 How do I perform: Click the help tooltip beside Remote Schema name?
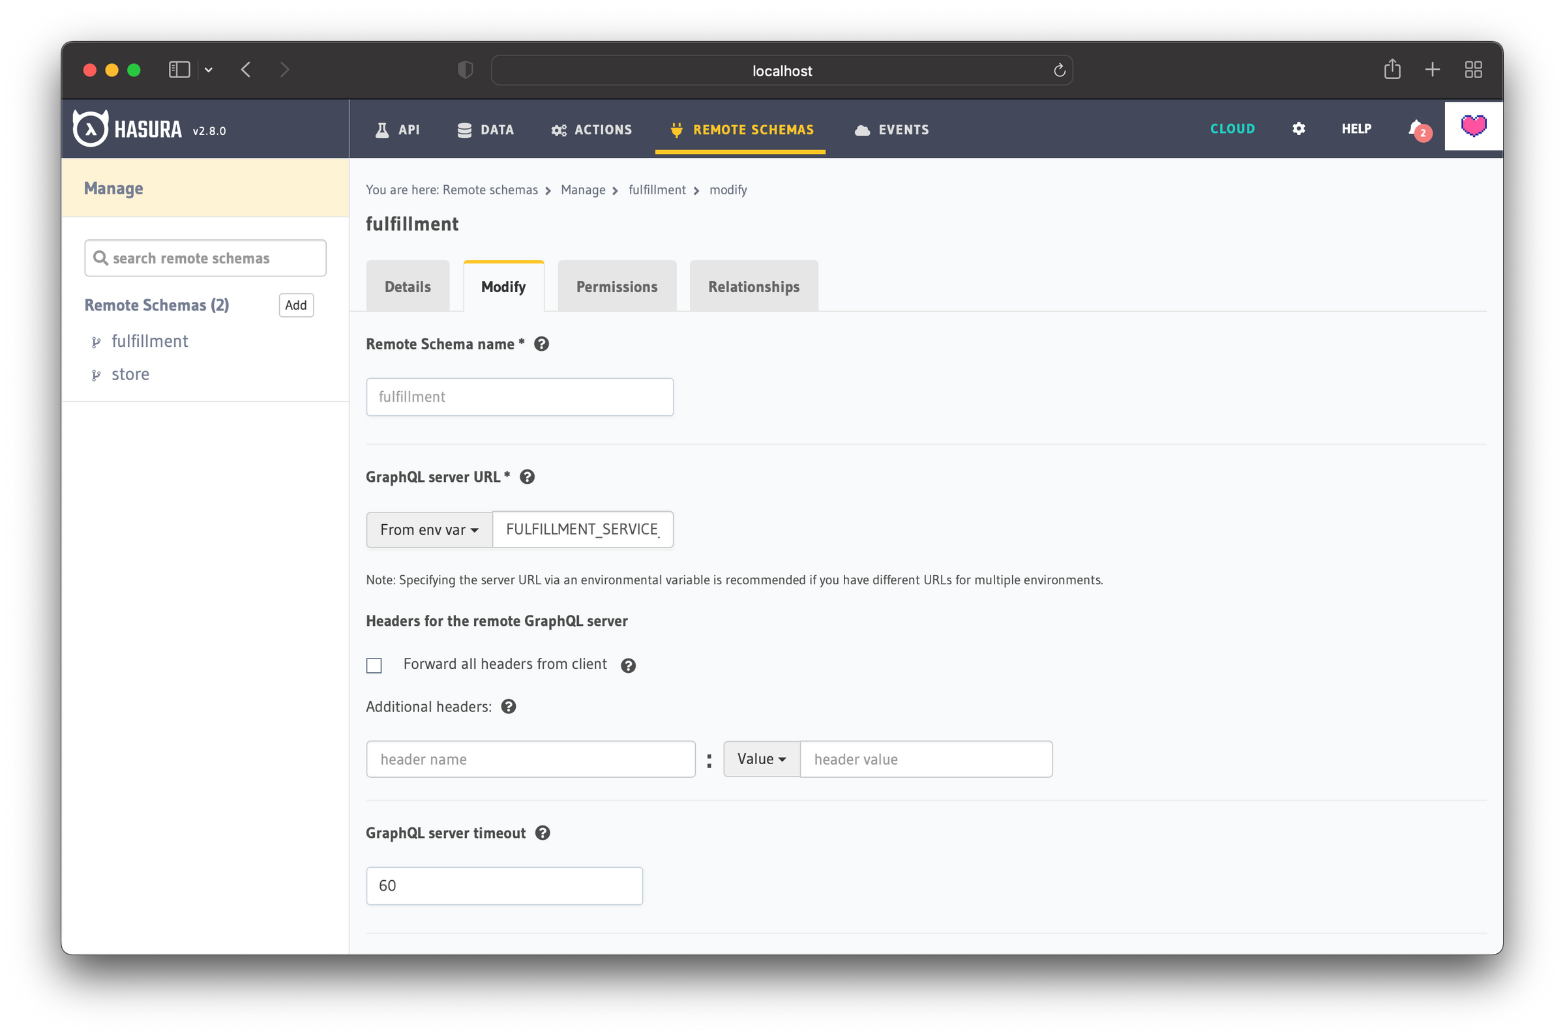[x=541, y=344]
